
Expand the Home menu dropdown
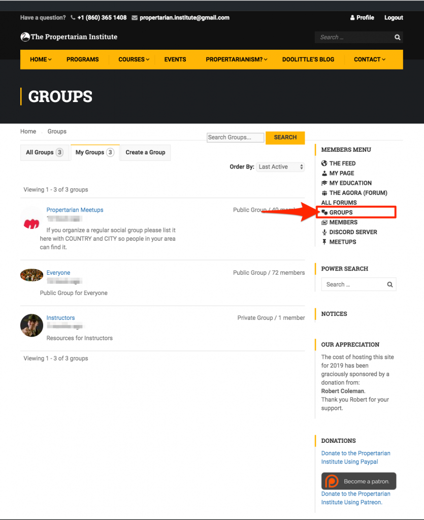click(41, 59)
